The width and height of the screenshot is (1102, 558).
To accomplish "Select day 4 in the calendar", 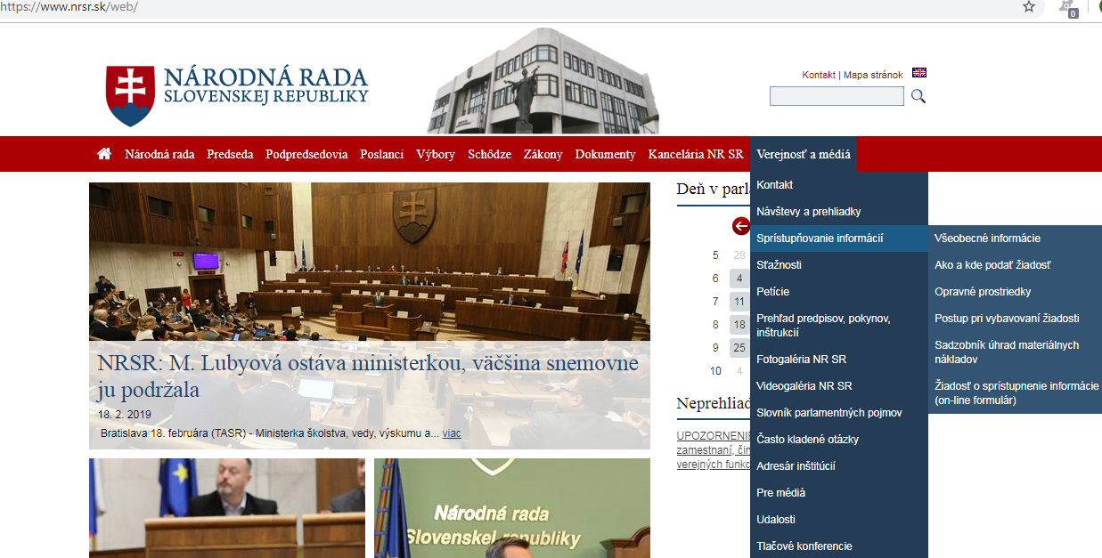I will pos(739,279).
